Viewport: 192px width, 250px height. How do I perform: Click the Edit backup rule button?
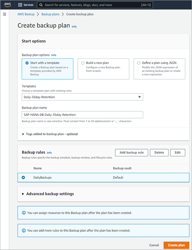(178, 153)
